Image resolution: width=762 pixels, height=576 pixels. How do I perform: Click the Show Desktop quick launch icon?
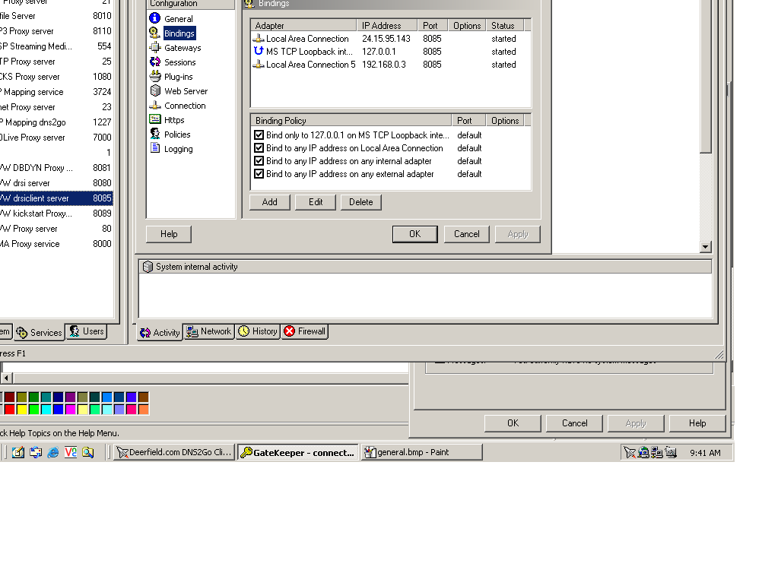[x=18, y=453]
